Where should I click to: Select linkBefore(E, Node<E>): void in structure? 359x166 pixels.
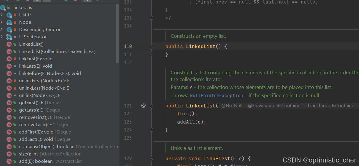pyautogui.click(x=50, y=73)
